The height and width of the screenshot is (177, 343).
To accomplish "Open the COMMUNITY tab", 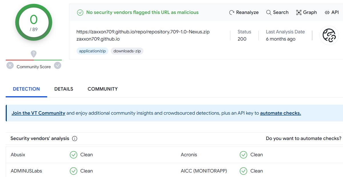I will tap(103, 89).
